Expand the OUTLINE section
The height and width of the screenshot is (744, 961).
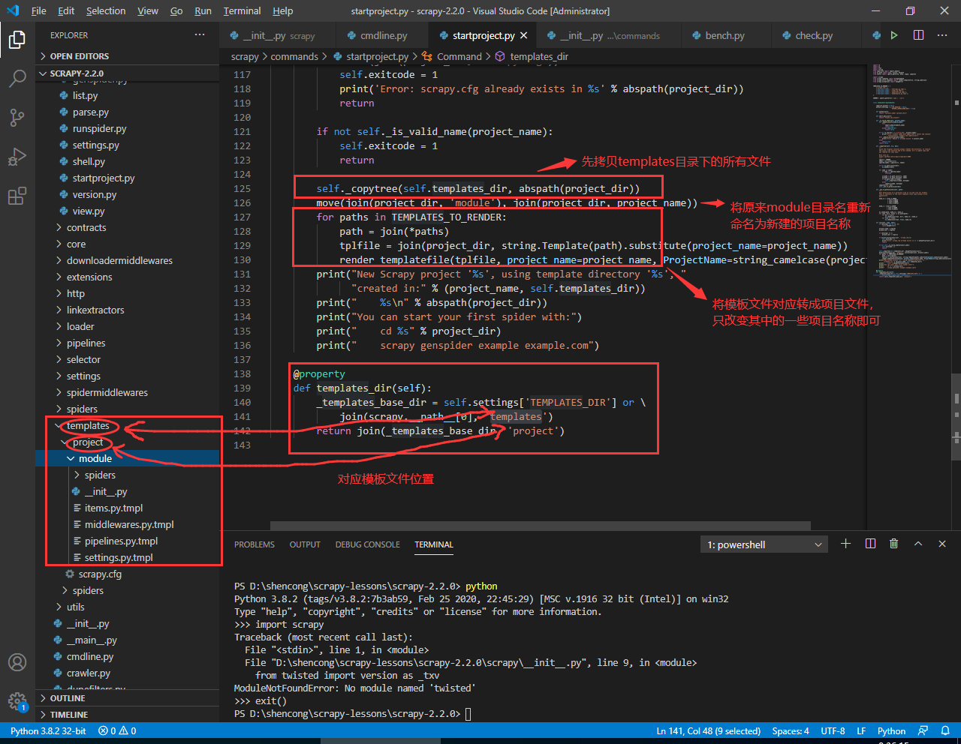[x=128, y=698]
